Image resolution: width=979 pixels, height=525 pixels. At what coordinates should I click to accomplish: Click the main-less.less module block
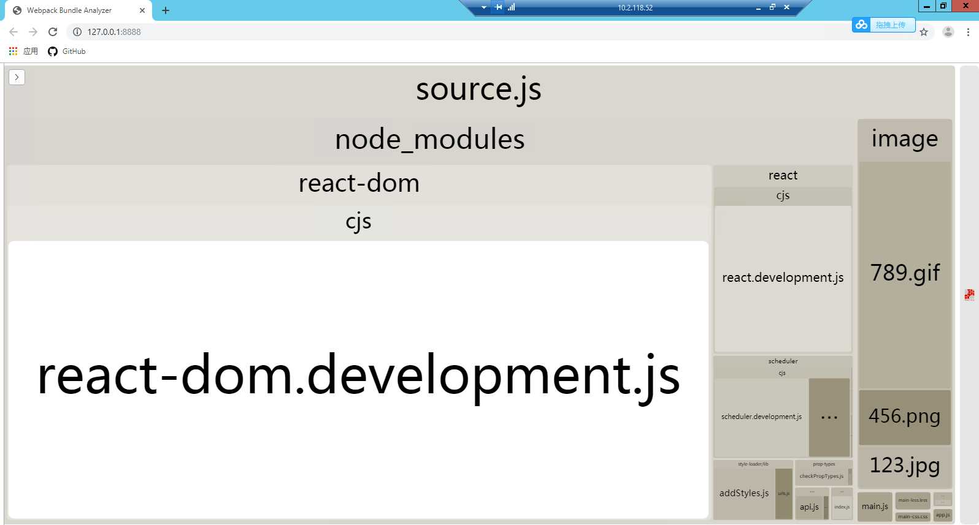click(x=913, y=500)
